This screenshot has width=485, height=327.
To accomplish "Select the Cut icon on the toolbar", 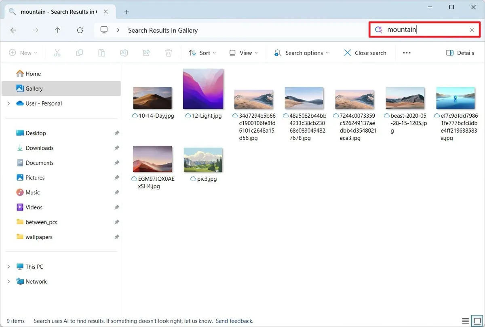I will [57, 53].
